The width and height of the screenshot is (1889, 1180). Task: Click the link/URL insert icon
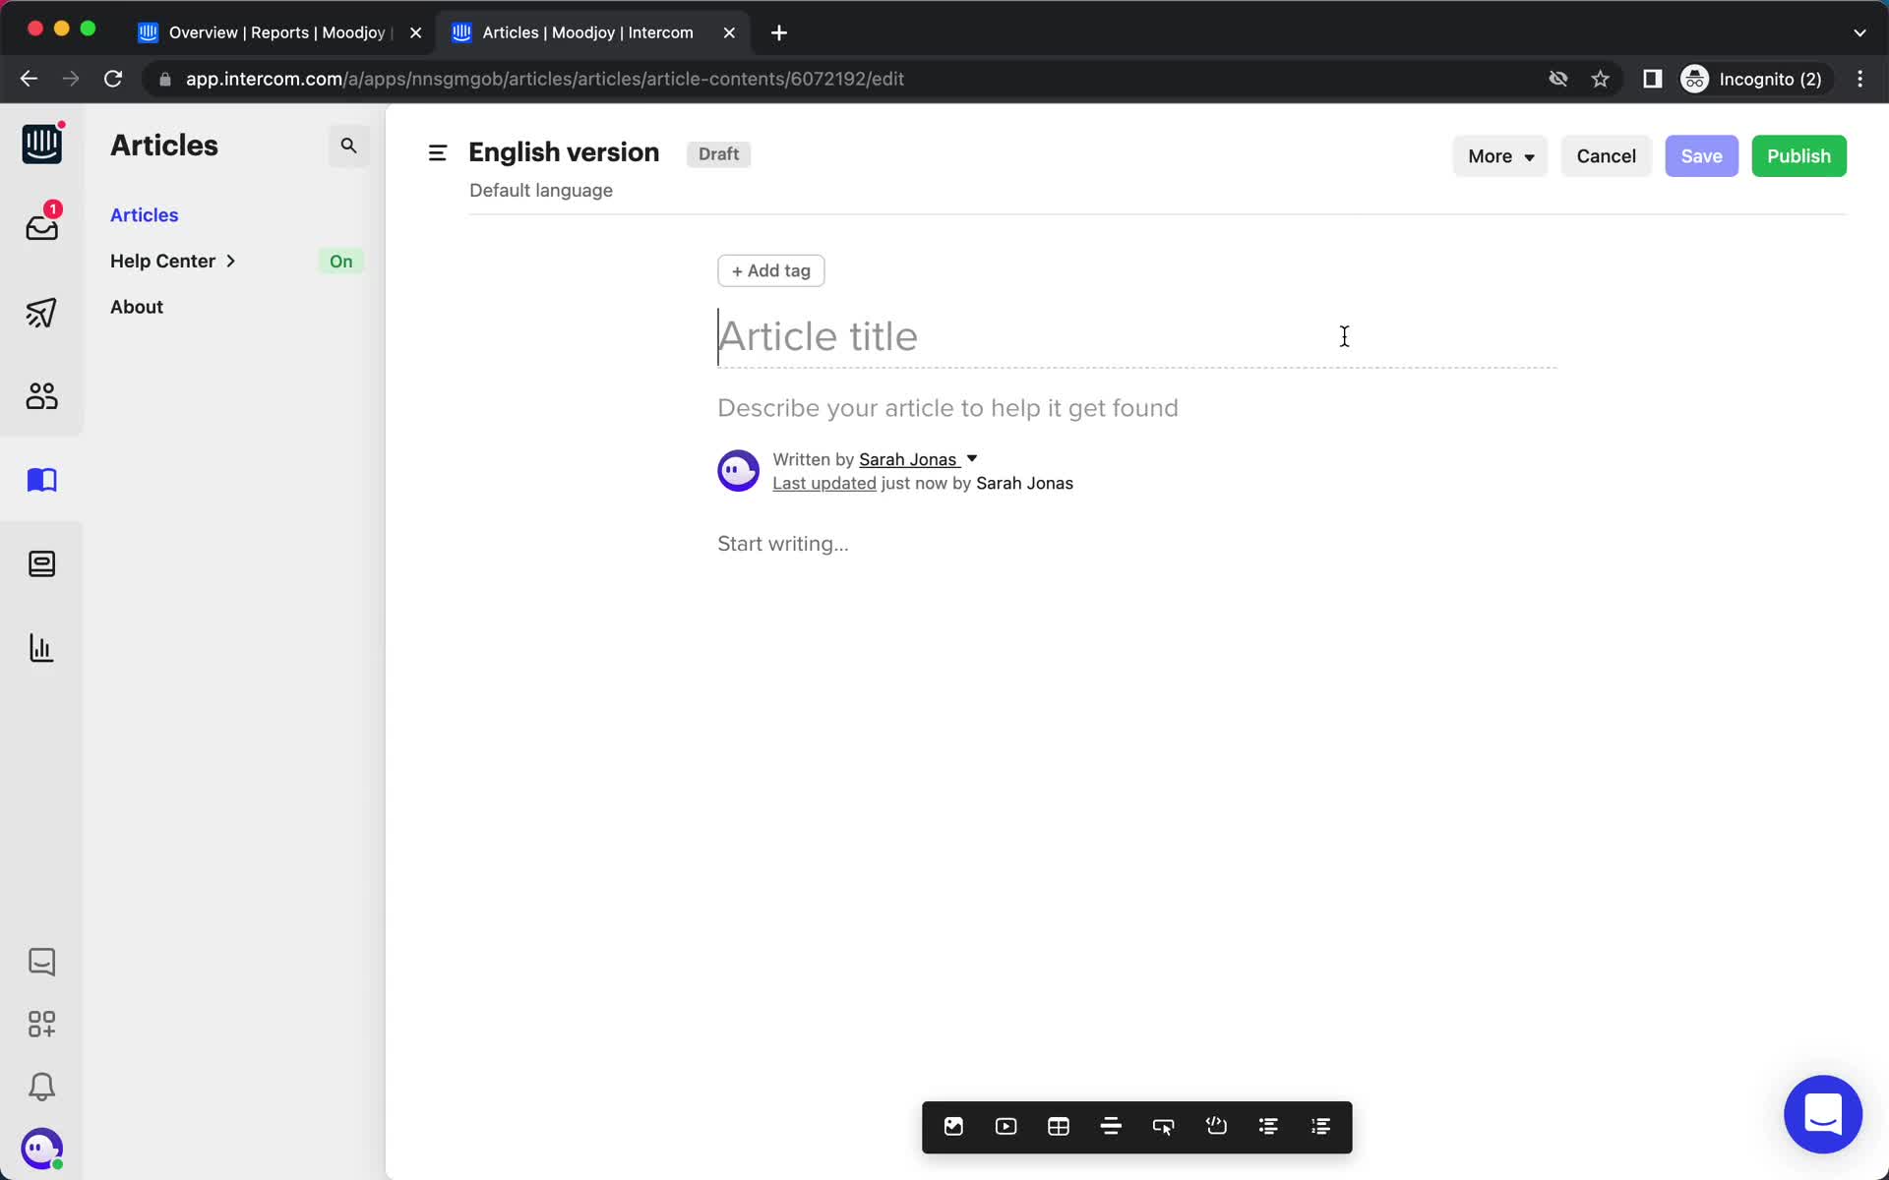[1163, 1126]
